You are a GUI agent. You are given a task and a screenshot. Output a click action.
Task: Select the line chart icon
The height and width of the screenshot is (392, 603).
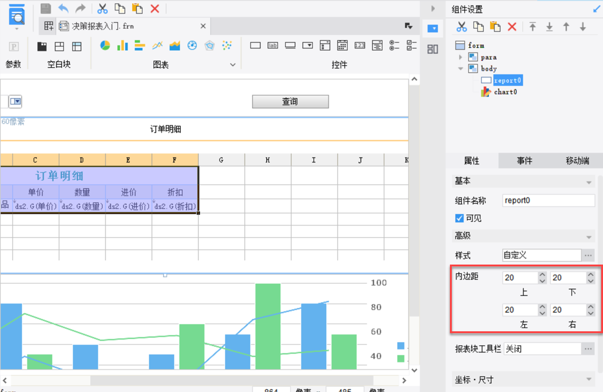pyautogui.click(x=158, y=45)
